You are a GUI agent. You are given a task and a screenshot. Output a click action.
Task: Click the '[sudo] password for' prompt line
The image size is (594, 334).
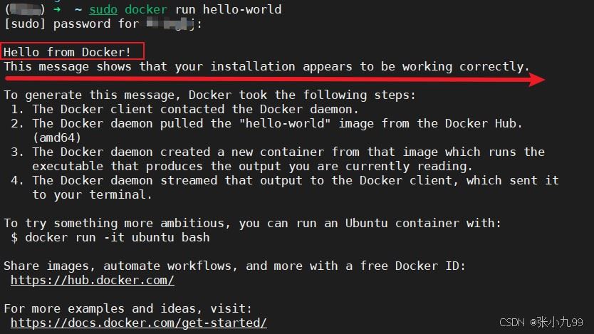pos(103,24)
